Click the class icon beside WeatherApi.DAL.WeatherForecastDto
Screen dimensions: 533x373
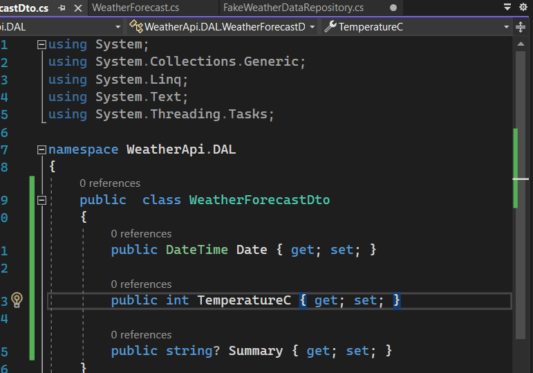point(136,26)
